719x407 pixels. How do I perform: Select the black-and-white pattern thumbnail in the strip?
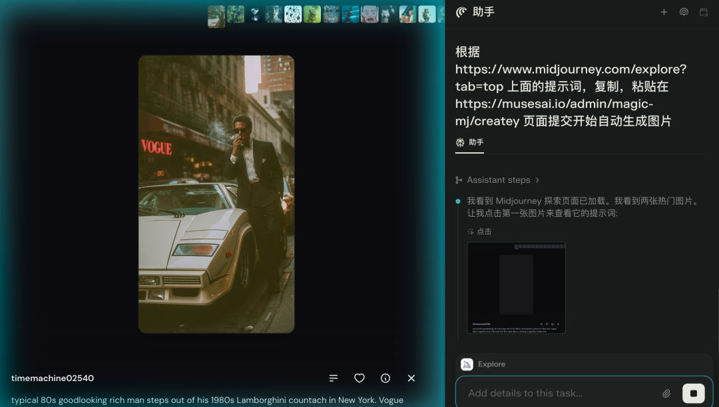(x=293, y=15)
